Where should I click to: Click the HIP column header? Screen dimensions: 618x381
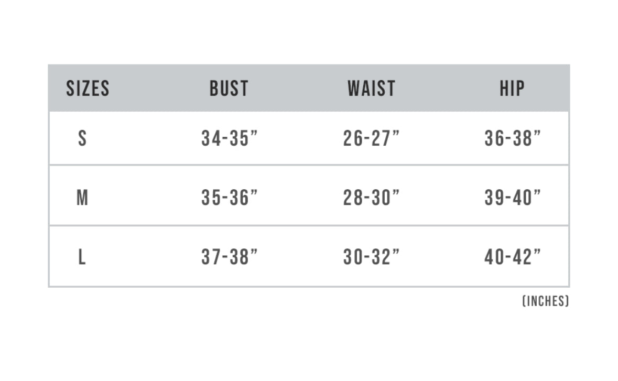512,89
